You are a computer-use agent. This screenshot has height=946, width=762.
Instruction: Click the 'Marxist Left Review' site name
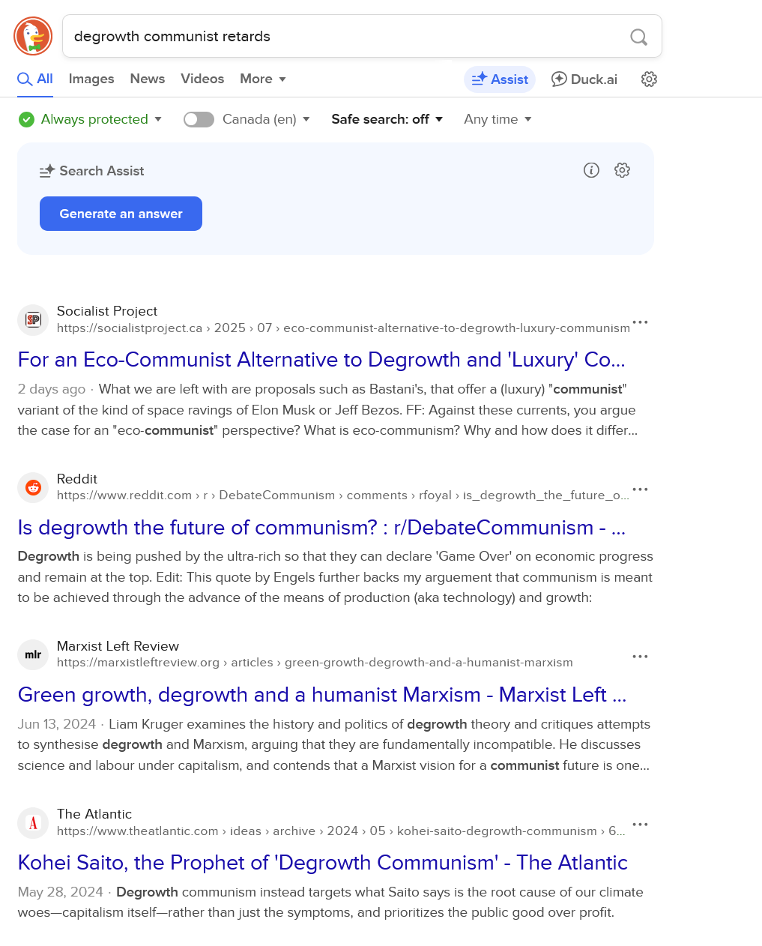tap(118, 646)
